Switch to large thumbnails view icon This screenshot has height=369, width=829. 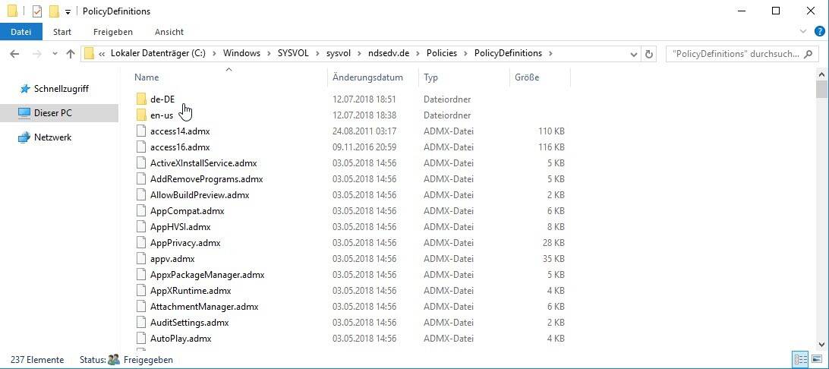(x=817, y=359)
